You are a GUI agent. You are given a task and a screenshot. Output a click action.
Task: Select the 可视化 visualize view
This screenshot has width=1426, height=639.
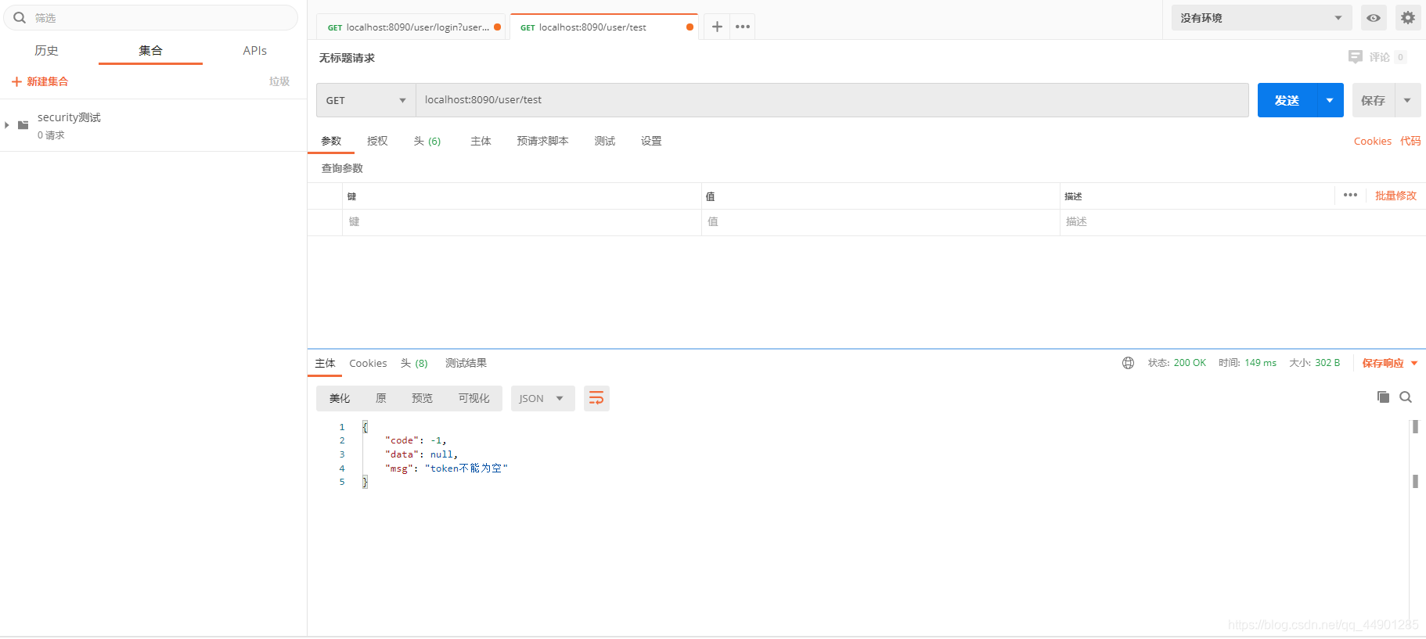[x=474, y=398]
